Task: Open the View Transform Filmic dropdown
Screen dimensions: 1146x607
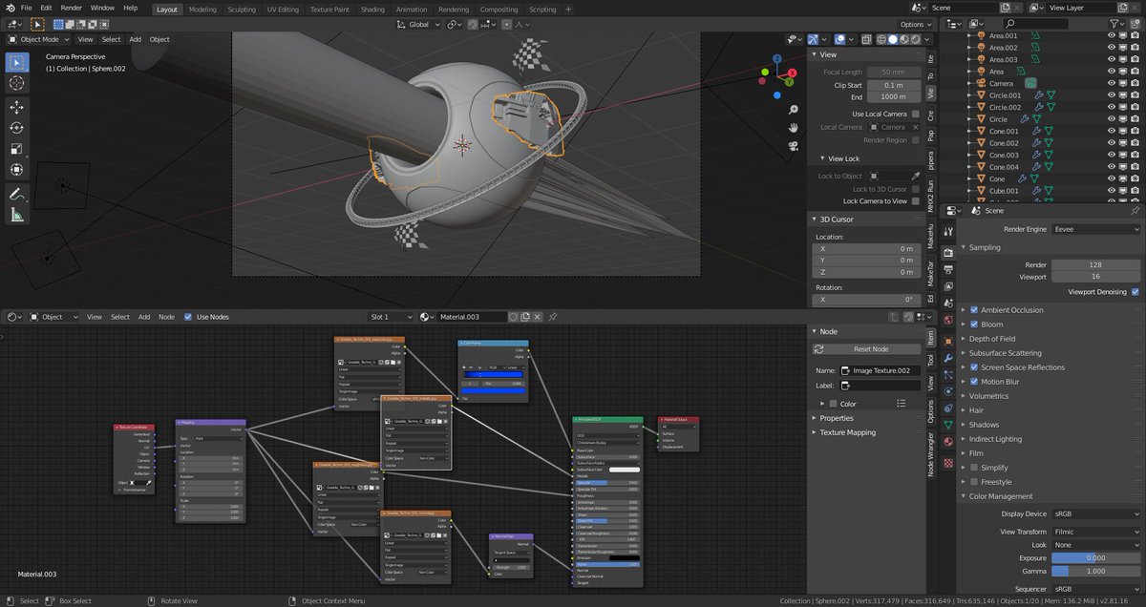Action: [1095, 532]
